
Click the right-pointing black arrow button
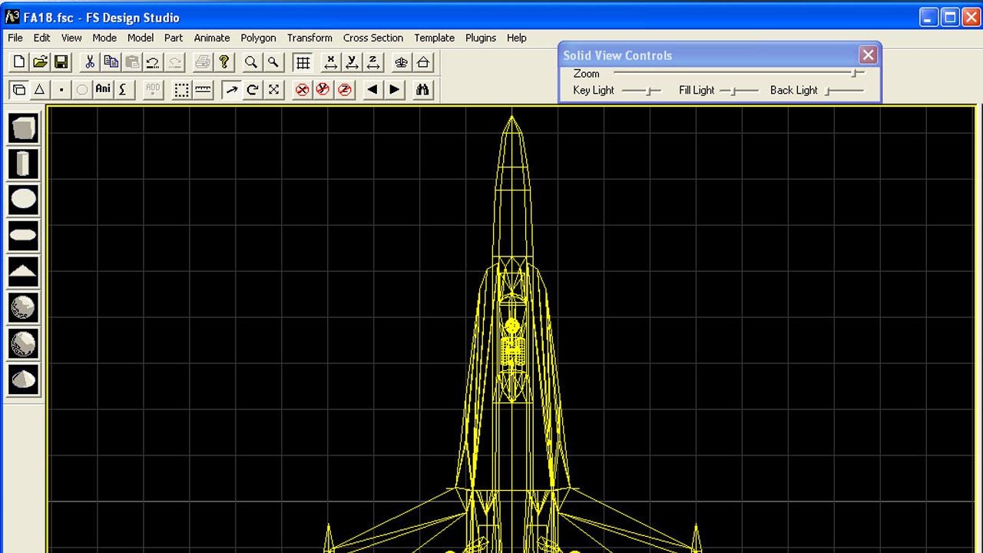(394, 90)
